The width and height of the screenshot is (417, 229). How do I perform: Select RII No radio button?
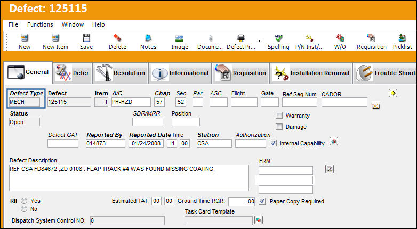[24, 209]
